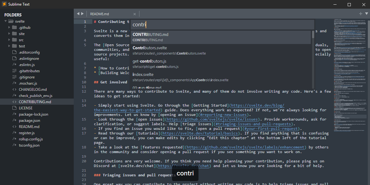Click the test folder icon
The width and height of the screenshot is (370, 185).
14,46
